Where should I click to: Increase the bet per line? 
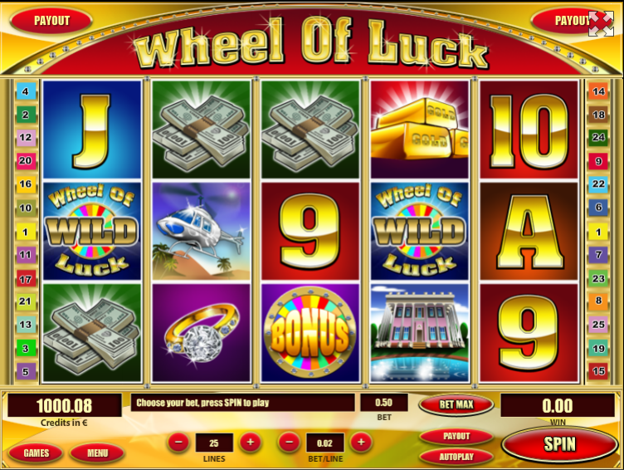tap(361, 442)
